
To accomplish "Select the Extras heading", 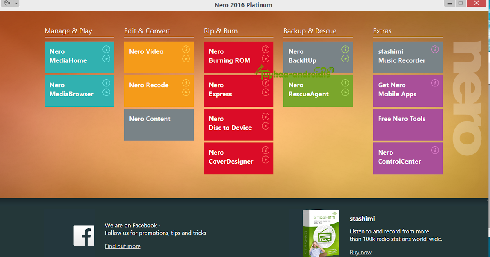I will 382,31.
